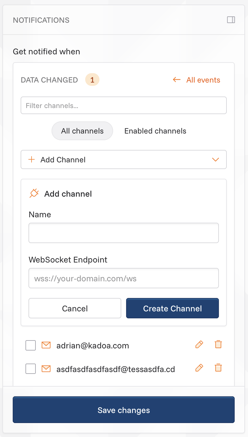Click the Save changes button
Viewport: 248px width, 437px height.
tap(124, 410)
